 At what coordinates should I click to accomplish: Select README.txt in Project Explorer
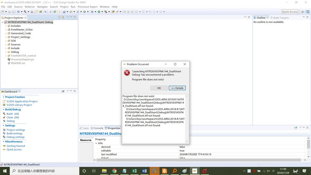[x=18, y=63]
